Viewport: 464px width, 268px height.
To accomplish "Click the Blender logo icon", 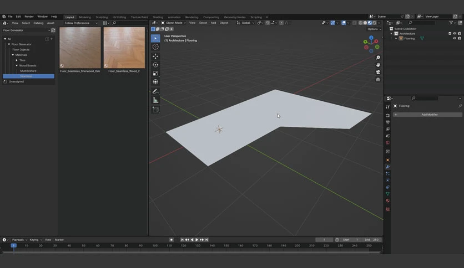I will [x=3, y=17].
